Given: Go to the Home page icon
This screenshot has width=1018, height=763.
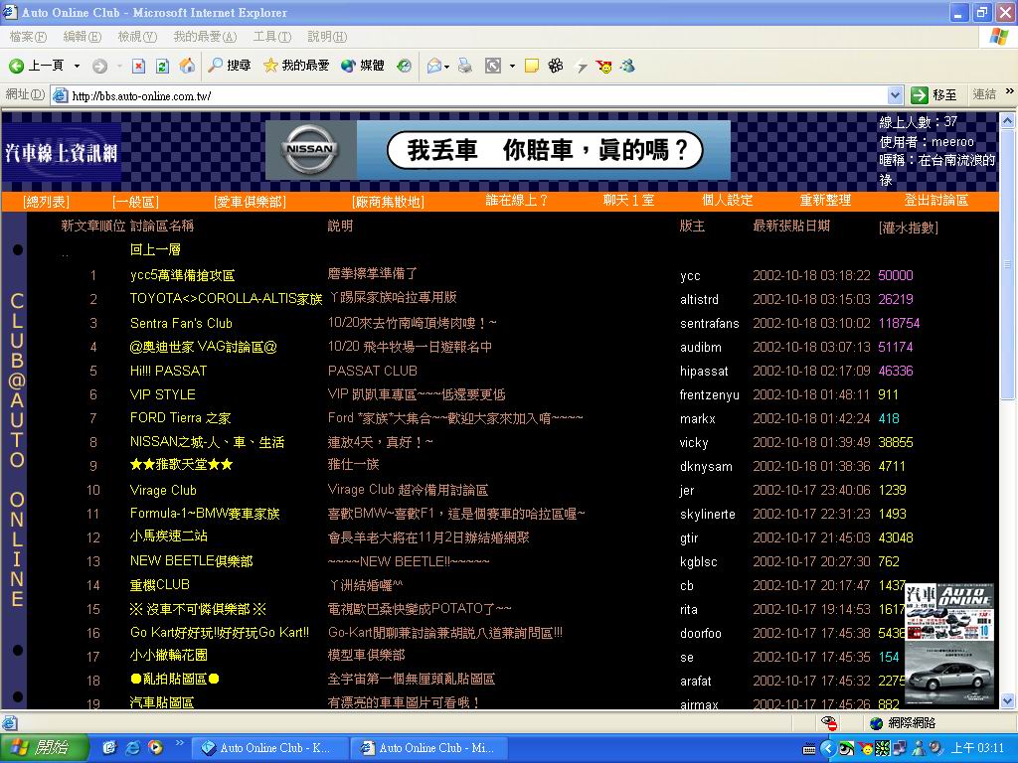Looking at the screenshot, I should click(x=187, y=66).
